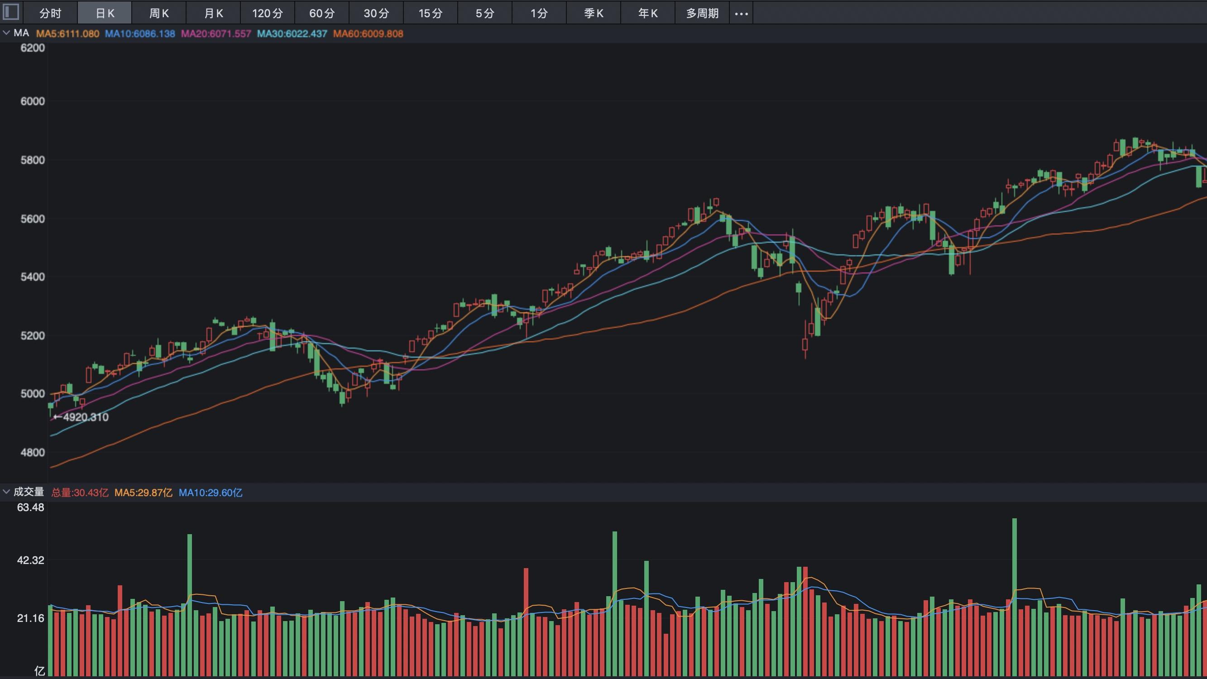Switch to 60分 interval

[x=322, y=13]
